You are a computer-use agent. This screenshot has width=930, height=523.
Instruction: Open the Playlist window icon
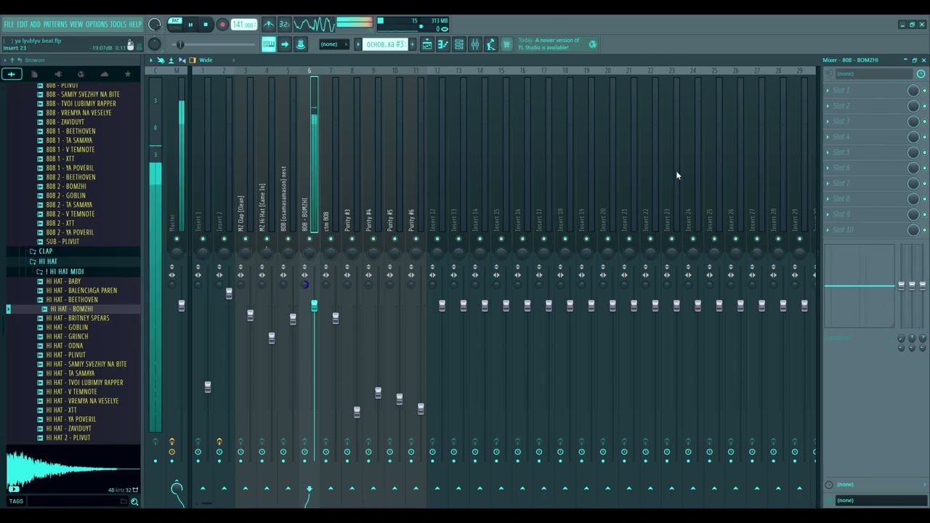point(427,44)
